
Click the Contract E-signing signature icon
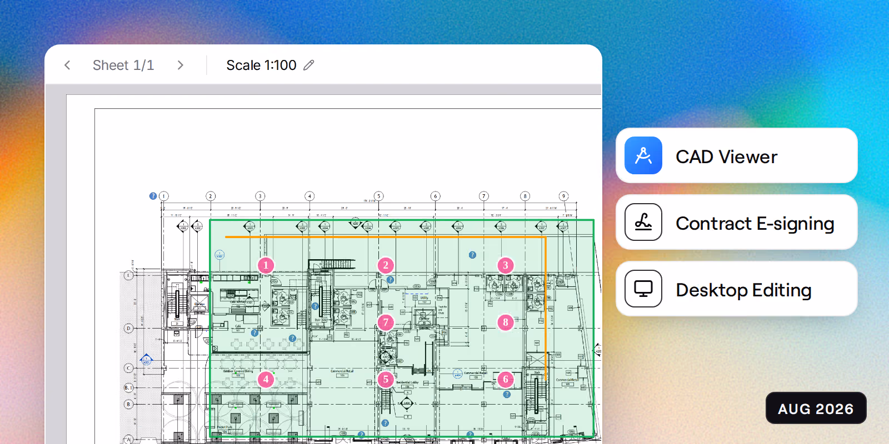(643, 222)
